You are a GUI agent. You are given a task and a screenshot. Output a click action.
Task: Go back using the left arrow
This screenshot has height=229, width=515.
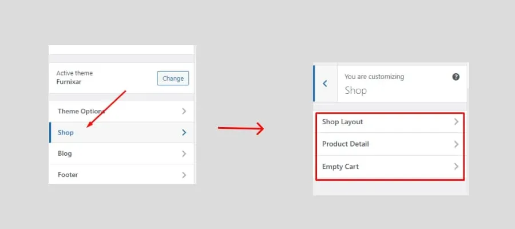325,84
